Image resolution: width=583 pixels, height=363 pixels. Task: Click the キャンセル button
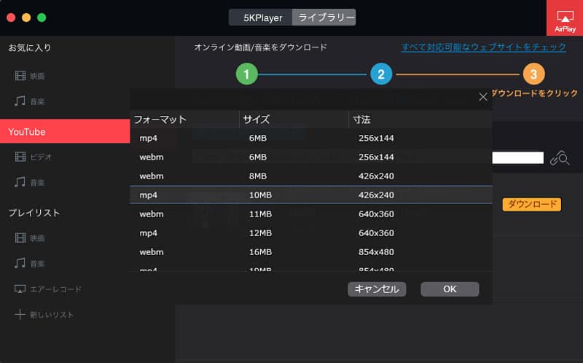(x=377, y=289)
